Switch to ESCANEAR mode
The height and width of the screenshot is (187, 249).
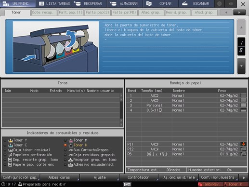coord(197,3)
